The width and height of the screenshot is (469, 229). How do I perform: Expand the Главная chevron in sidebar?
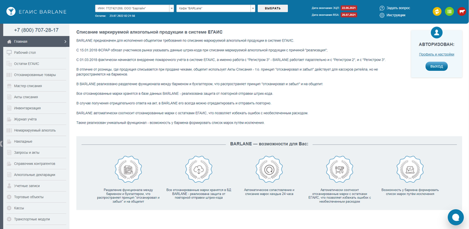point(65,42)
